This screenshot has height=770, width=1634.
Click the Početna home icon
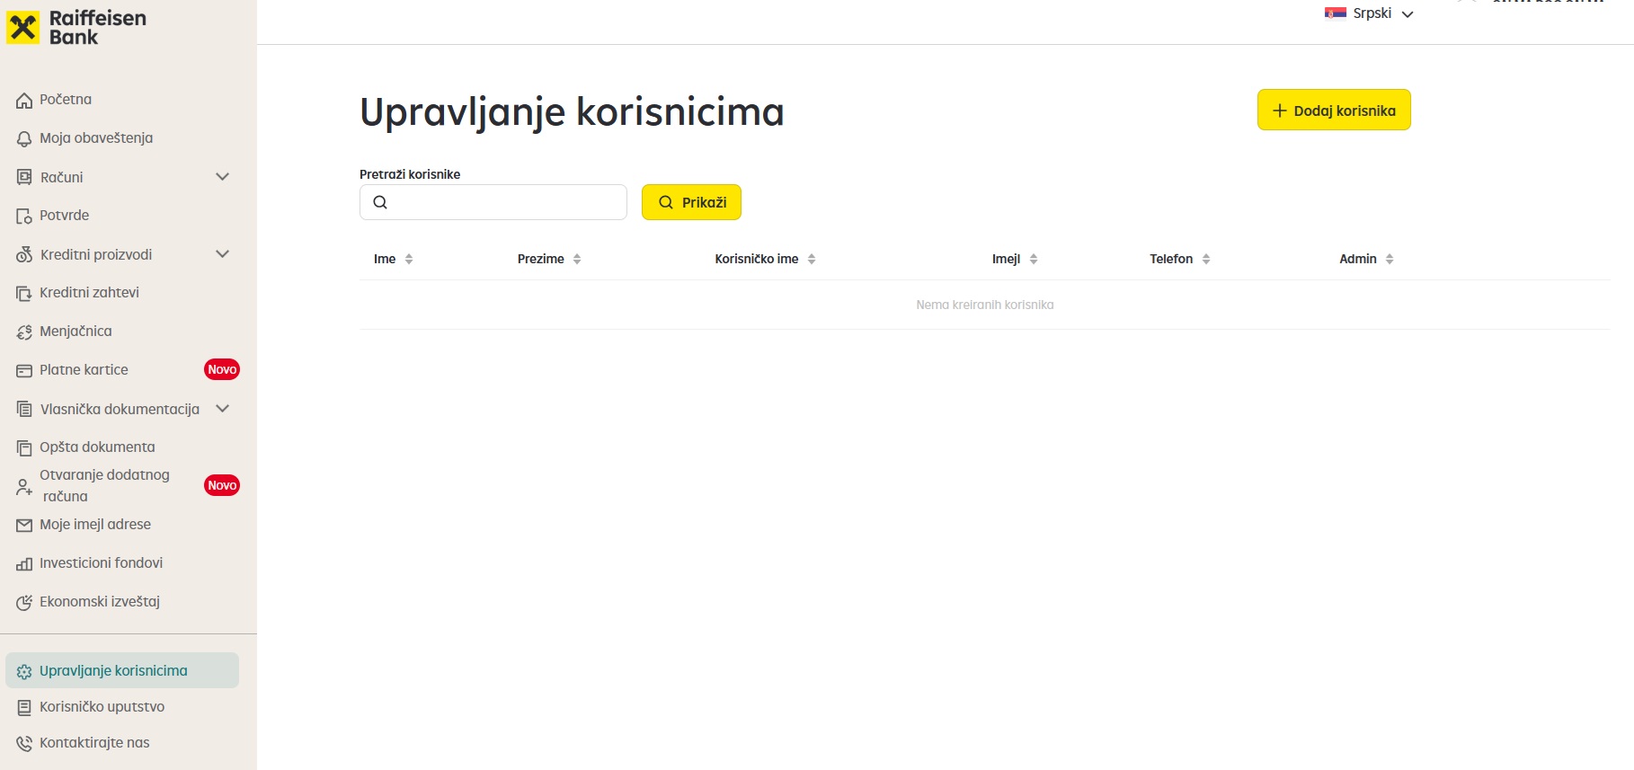point(24,101)
